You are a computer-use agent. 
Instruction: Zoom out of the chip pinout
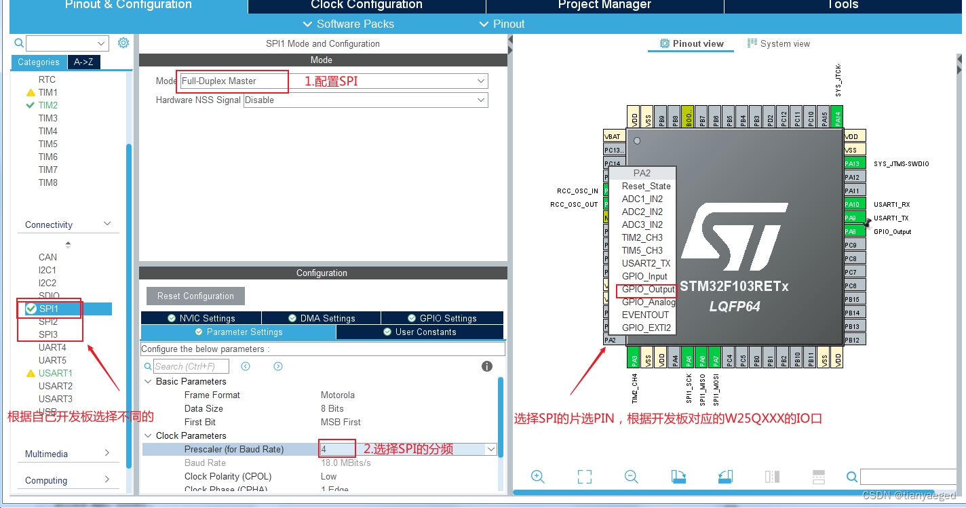631,477
